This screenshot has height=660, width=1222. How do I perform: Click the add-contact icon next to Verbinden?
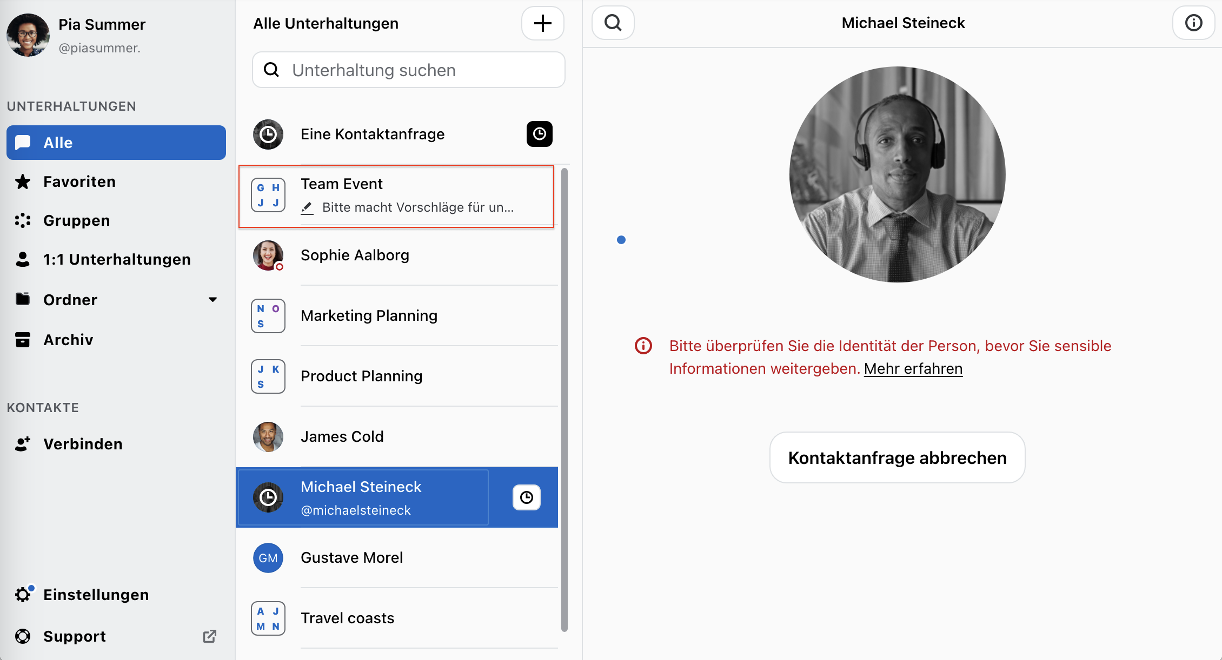click(23, 444)
